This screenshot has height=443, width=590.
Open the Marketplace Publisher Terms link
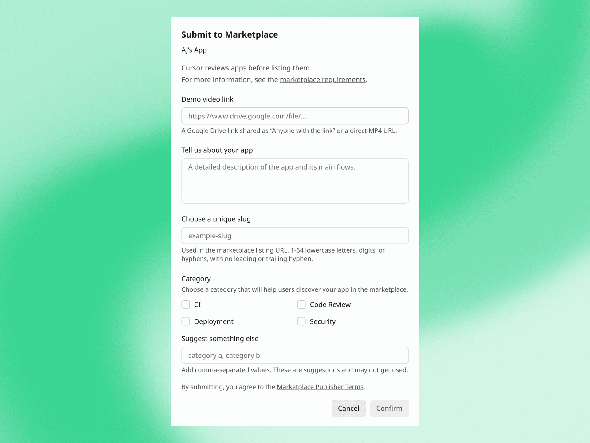point(320,387)
